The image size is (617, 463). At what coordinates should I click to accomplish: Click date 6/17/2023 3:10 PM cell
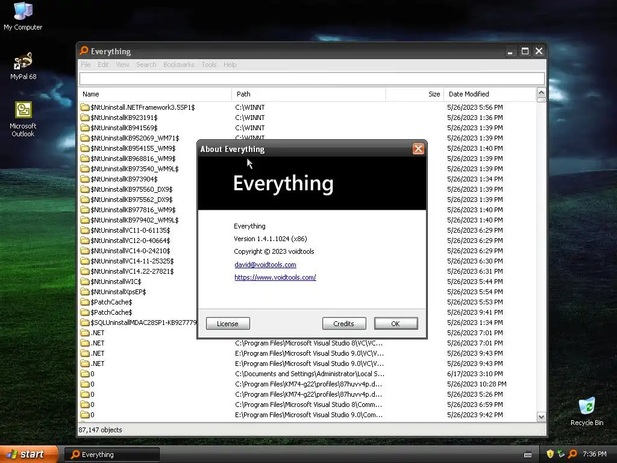click(x=475, y=374)
